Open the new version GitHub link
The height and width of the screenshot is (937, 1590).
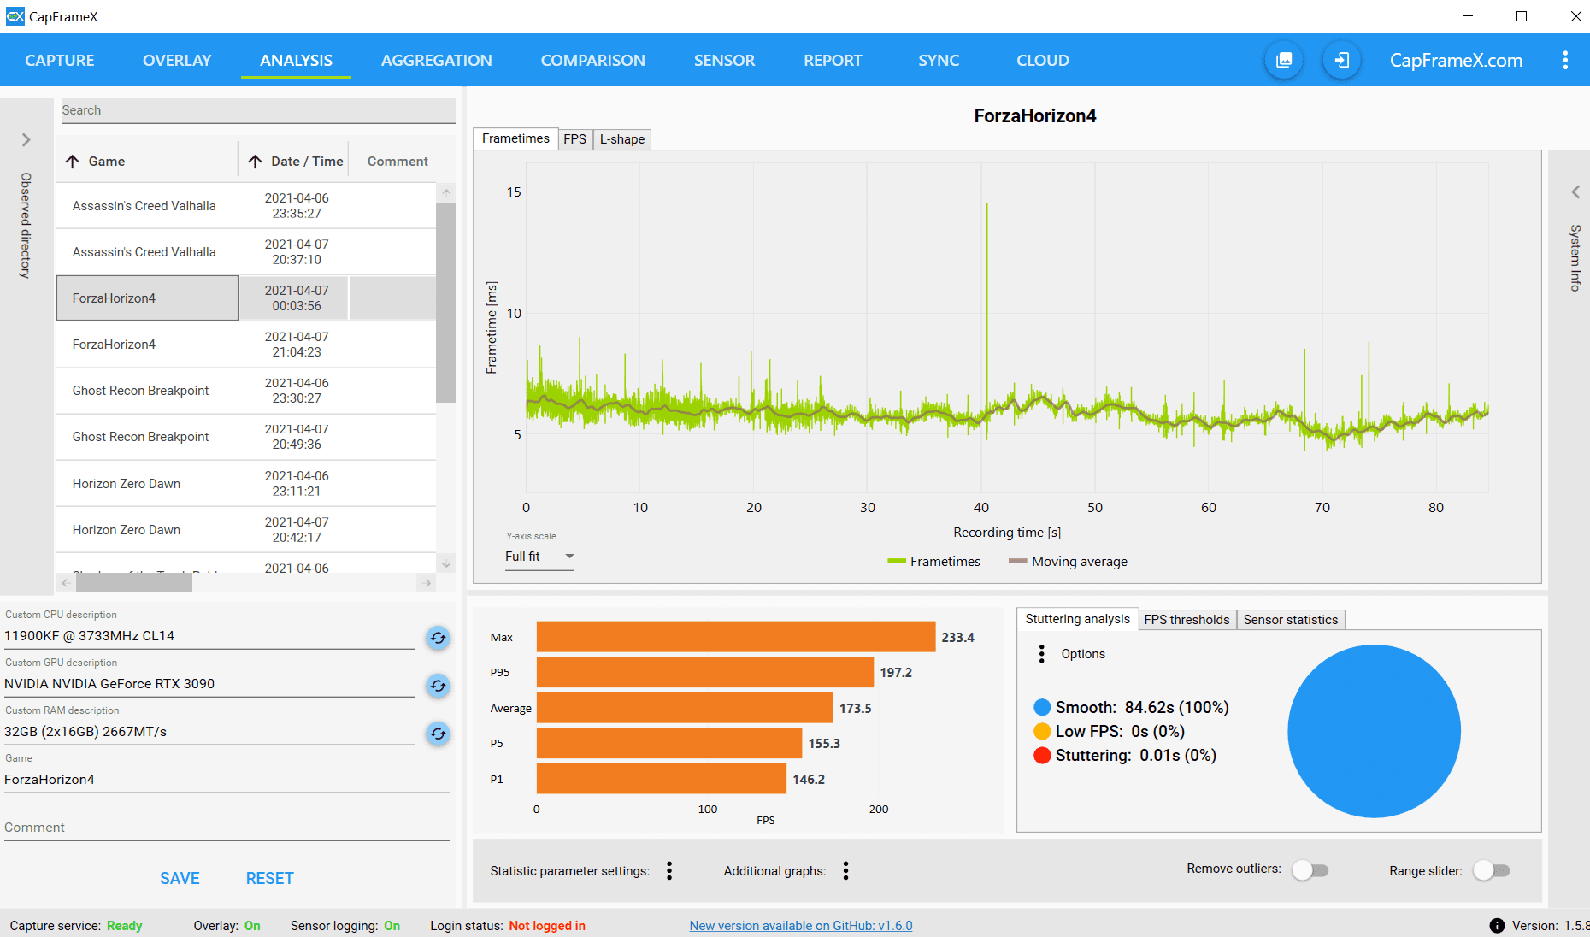click(x=801, y=926)
